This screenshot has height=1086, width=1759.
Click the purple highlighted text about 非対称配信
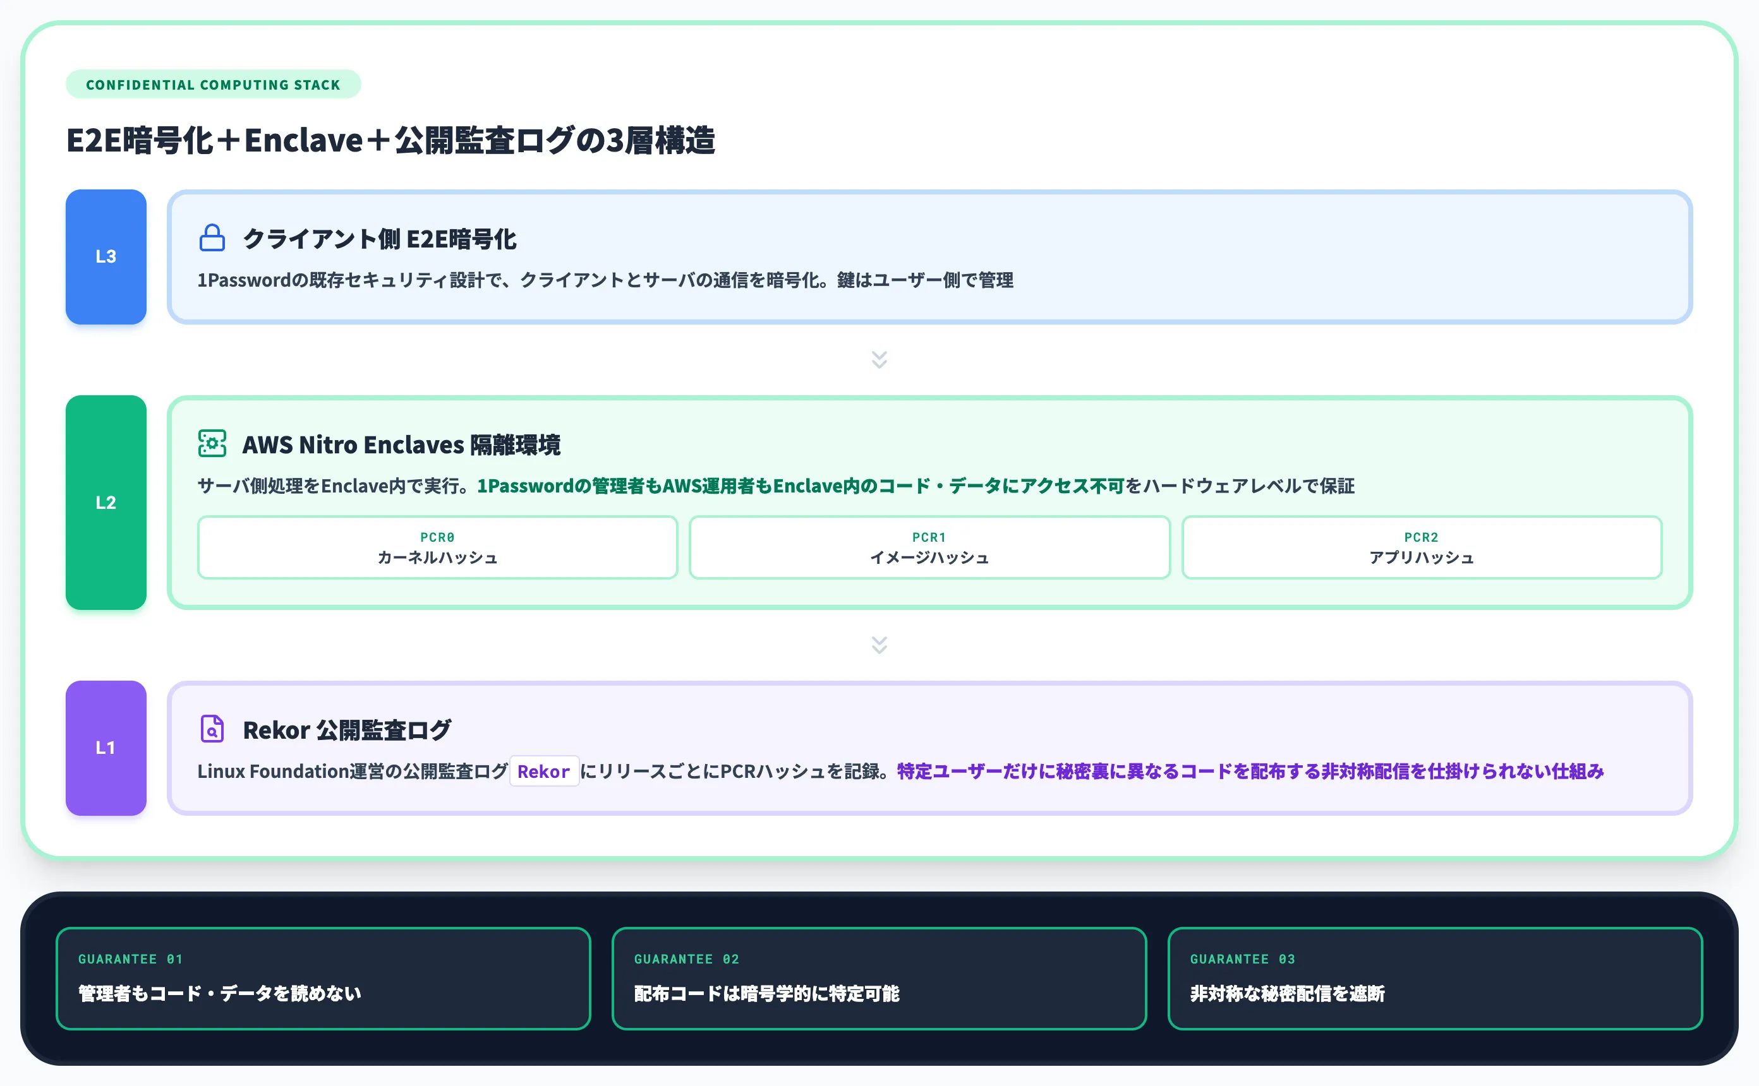[1250, 772]
